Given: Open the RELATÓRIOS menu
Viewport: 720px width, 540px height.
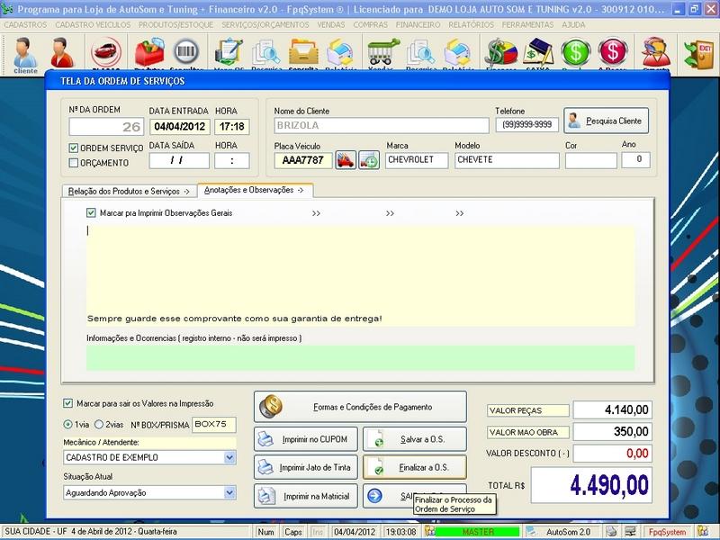Looking at the screenshot, I should [471, 25].
